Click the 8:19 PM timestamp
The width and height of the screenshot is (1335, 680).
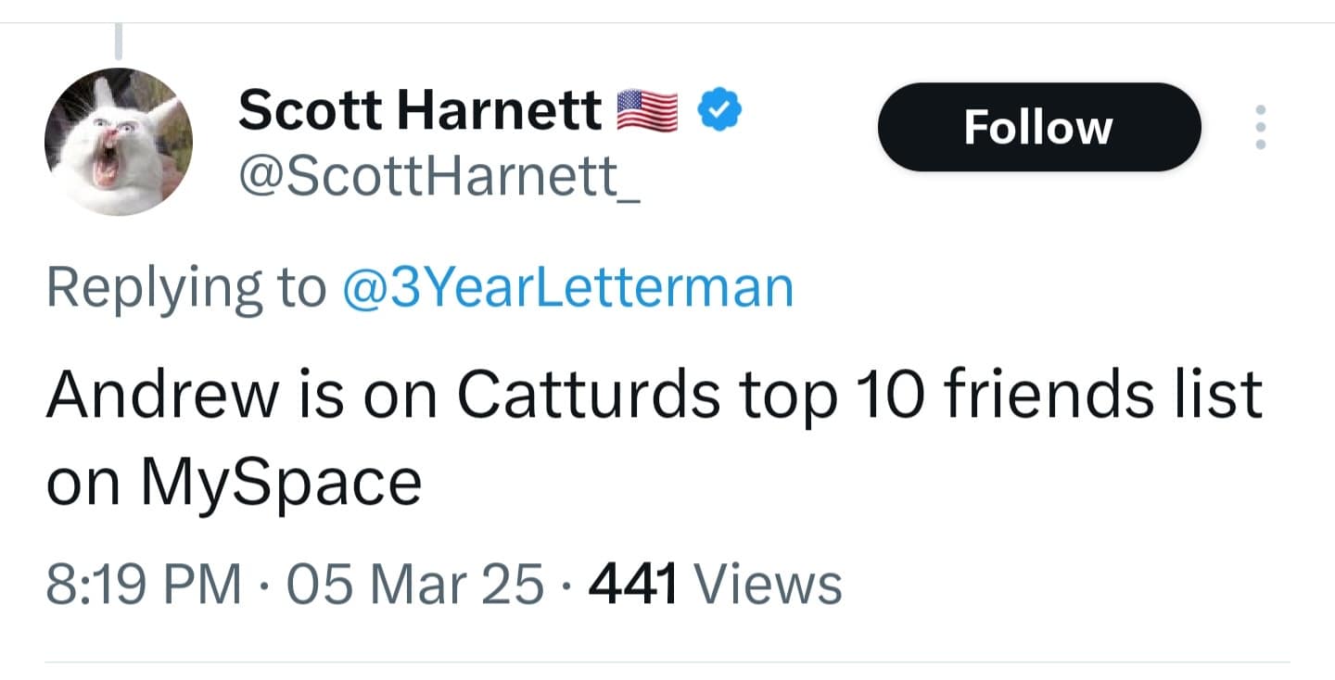coord(144,585)
